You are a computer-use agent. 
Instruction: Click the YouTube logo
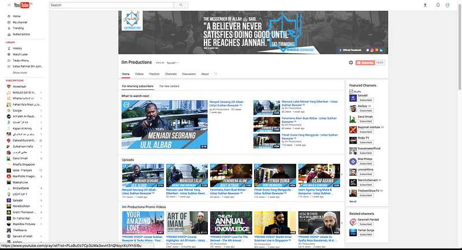click(21, 5)
